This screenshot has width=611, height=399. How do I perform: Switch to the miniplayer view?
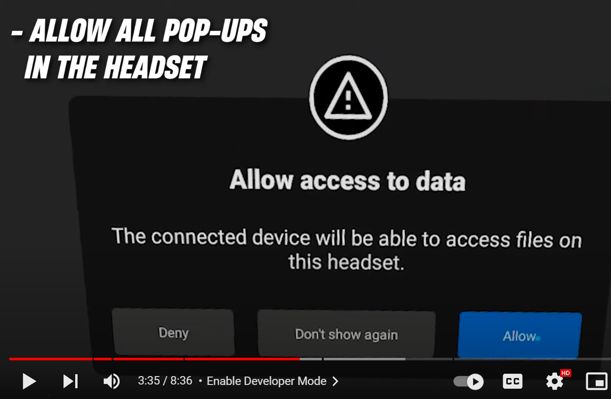pos(597,381)
